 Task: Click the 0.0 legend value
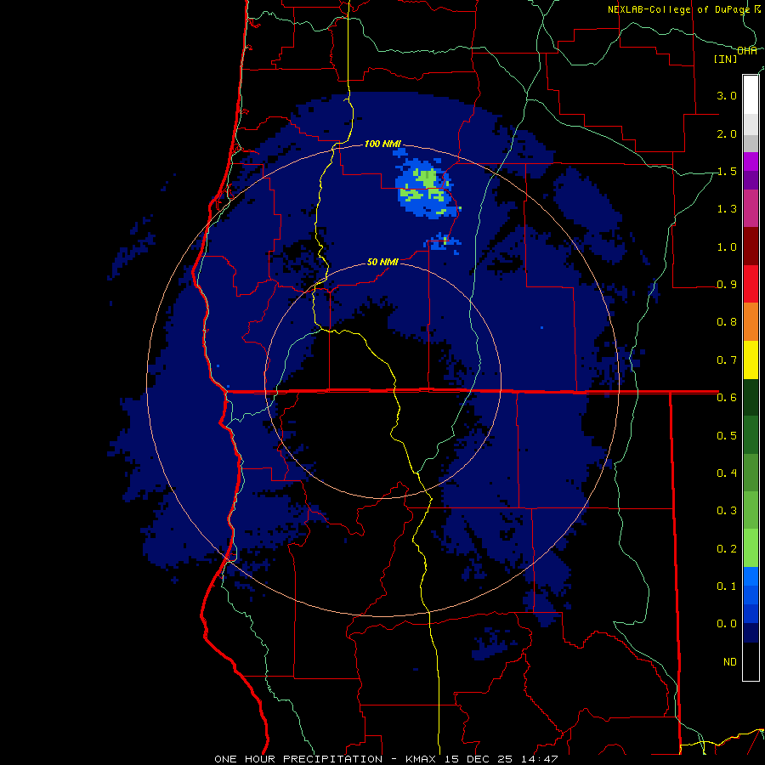point(727,624)
